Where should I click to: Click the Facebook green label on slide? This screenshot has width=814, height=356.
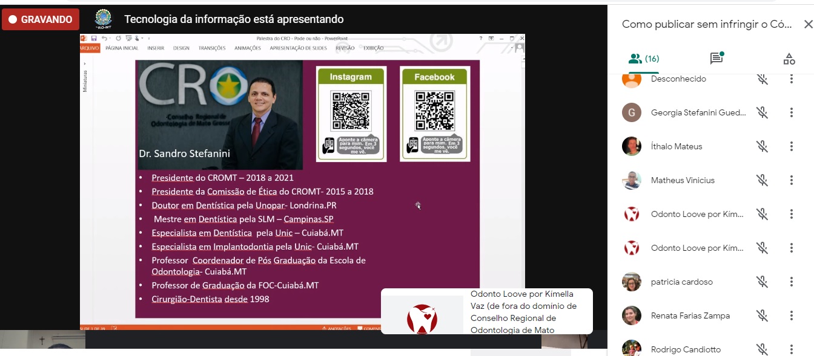pyautogui.click(x=434, y=77)
